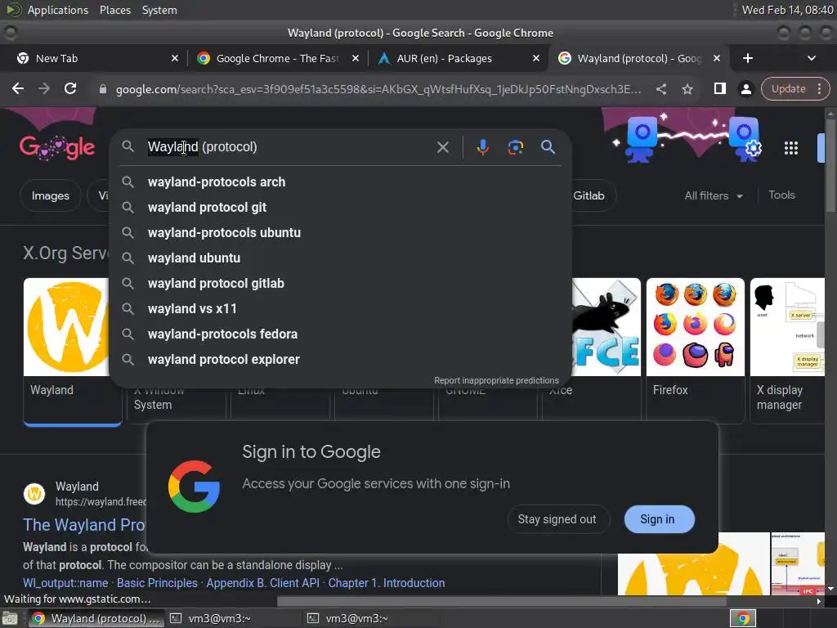
Task: Select the Gitlab filter chip
Action: 589,196
